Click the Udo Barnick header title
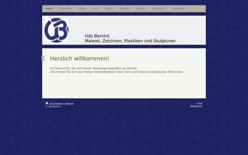 pyautogui.click(x=97, y=36)
